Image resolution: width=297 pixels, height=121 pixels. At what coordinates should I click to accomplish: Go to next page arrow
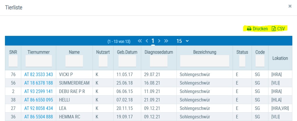point(159,41)
